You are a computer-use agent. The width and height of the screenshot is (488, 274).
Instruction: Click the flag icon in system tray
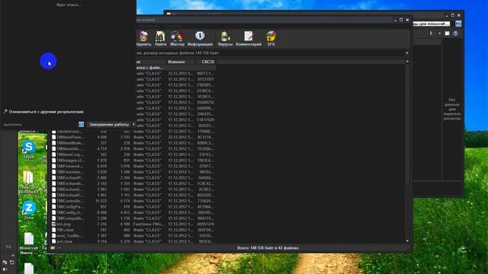pos(5,263)
